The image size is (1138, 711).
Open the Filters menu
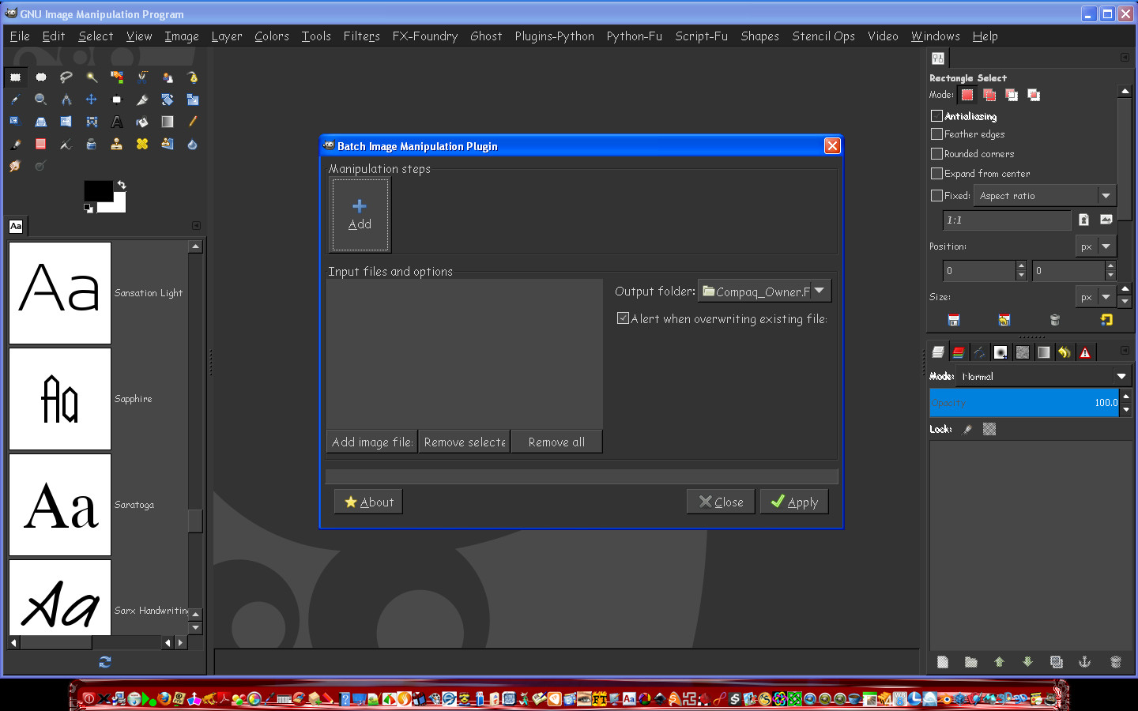[361, 36]
